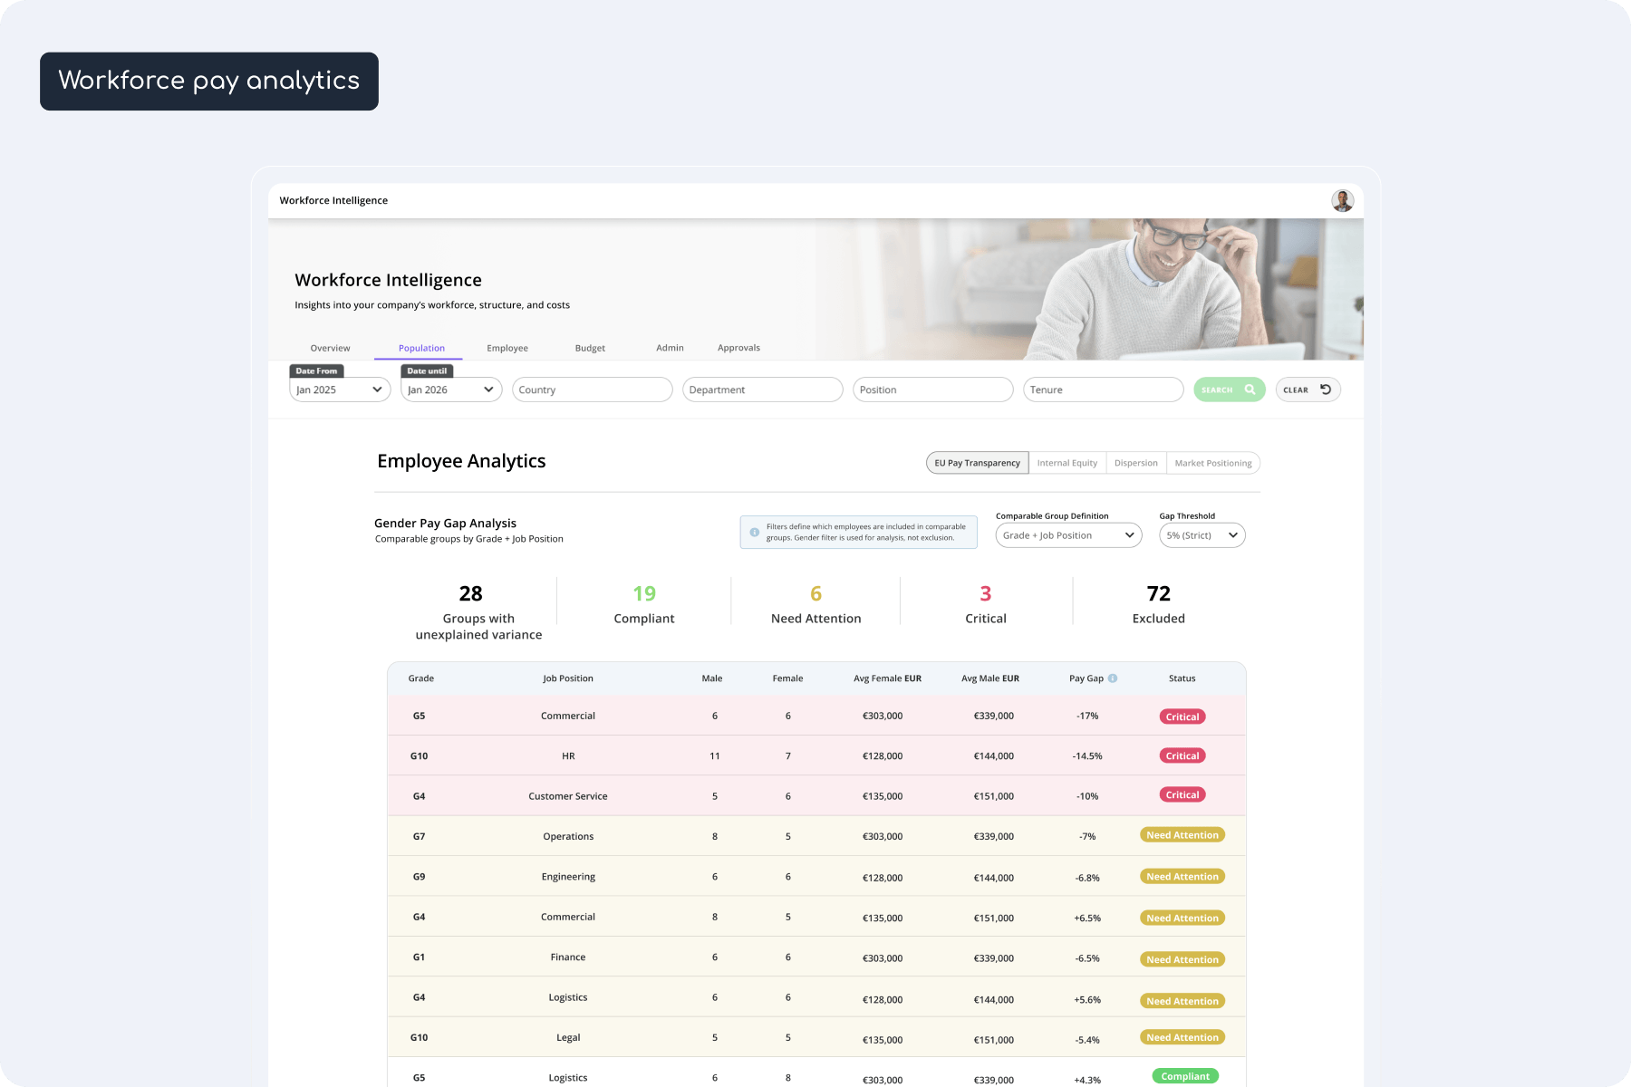The width and height of the screenshot is (1631, 1087).
Task: Click the user profile avatar
Action: coord(1342,201)
